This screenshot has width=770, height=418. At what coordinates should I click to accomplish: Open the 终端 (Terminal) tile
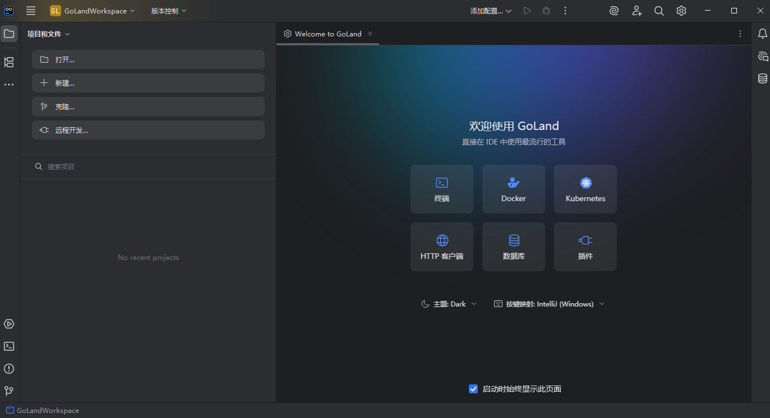[442, 189]
